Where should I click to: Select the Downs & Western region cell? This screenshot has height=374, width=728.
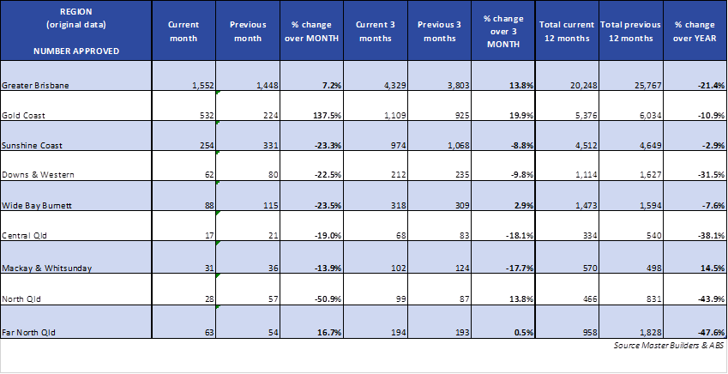[76, 166]
